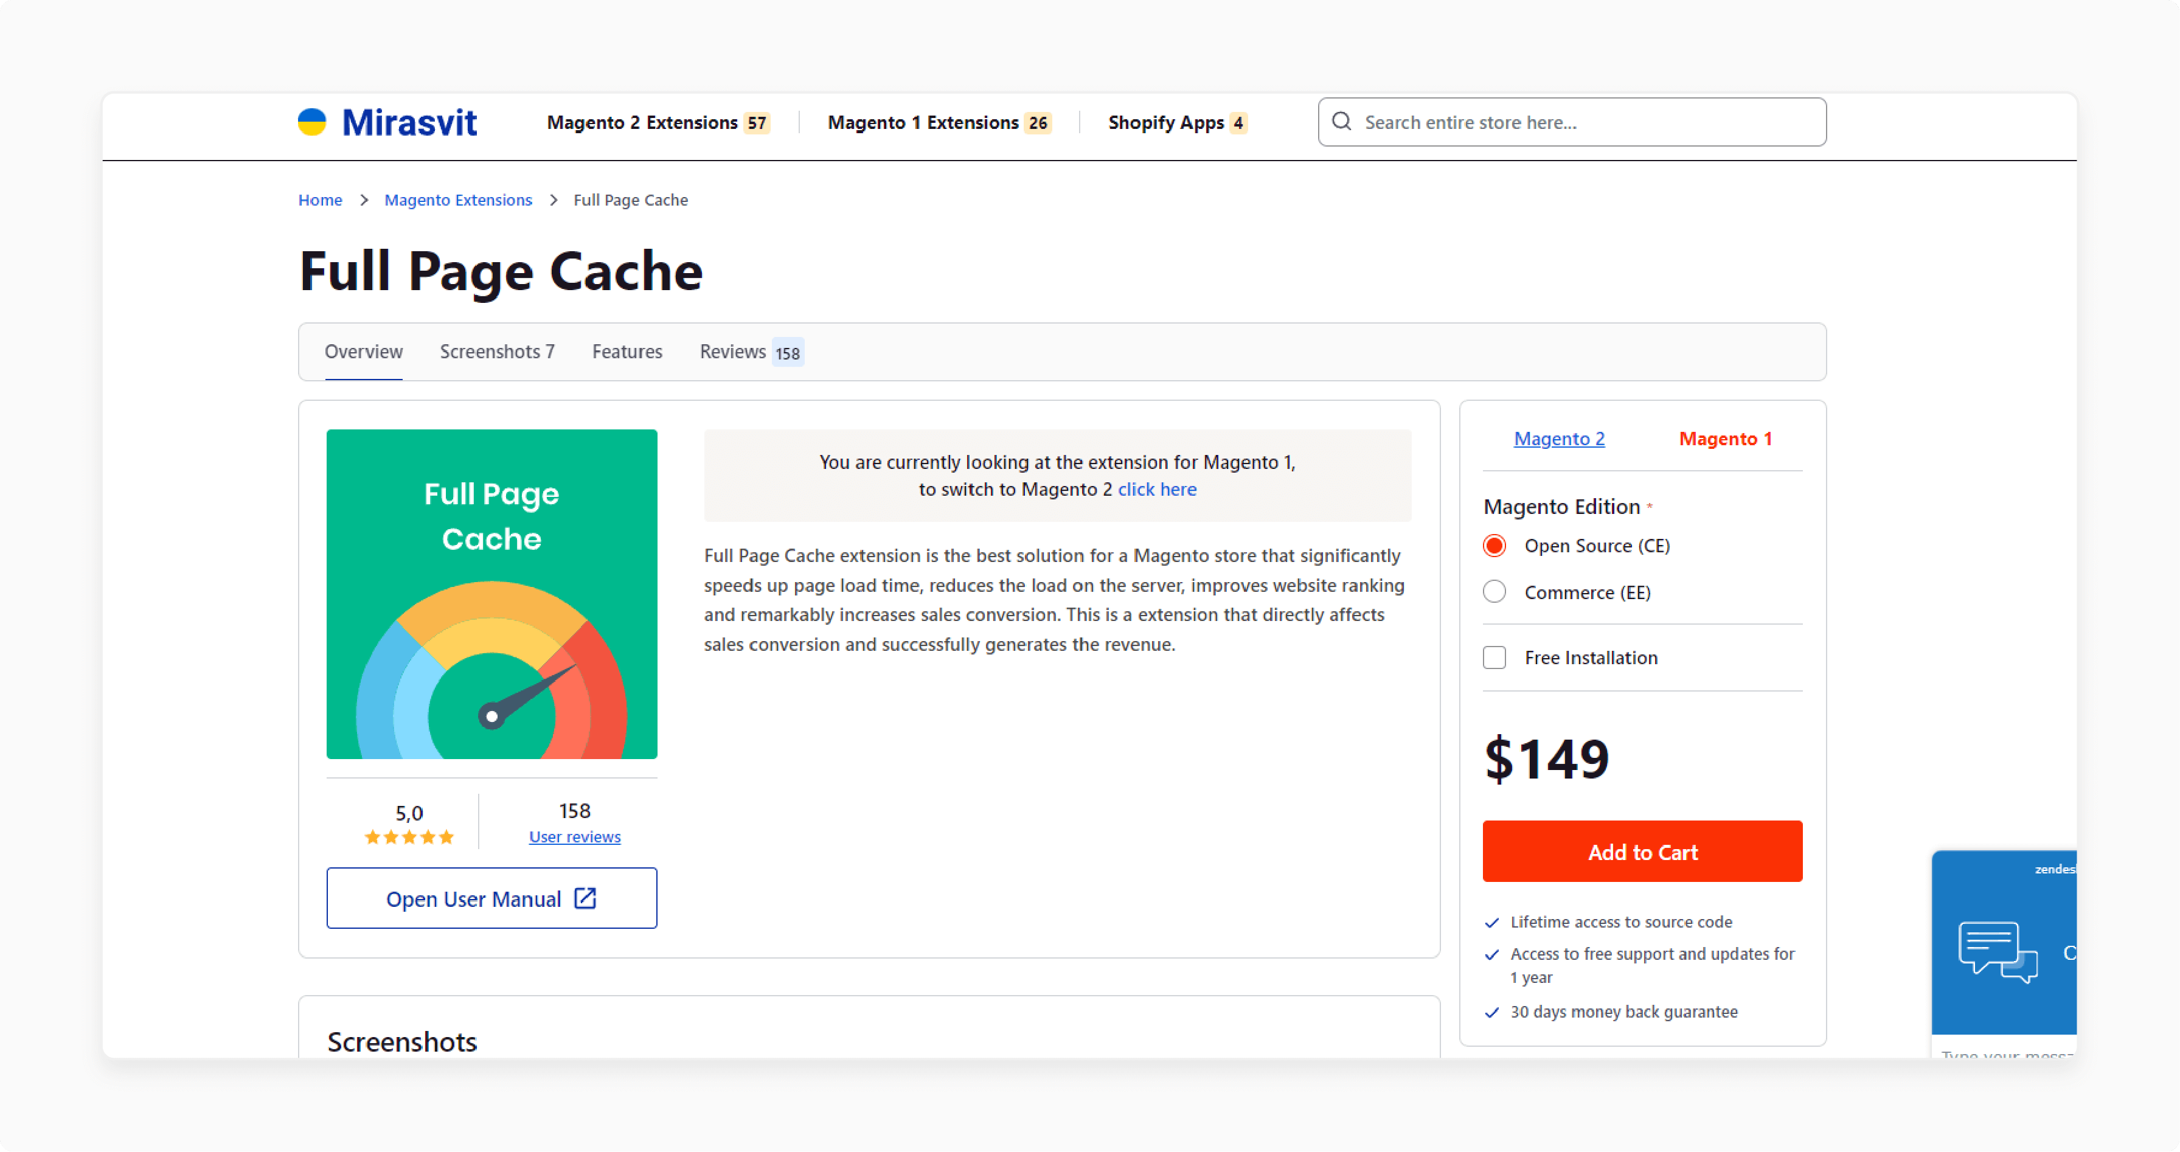Switch to the Overview tab
Screen dimensions: 2180x1152
[364, 352]
